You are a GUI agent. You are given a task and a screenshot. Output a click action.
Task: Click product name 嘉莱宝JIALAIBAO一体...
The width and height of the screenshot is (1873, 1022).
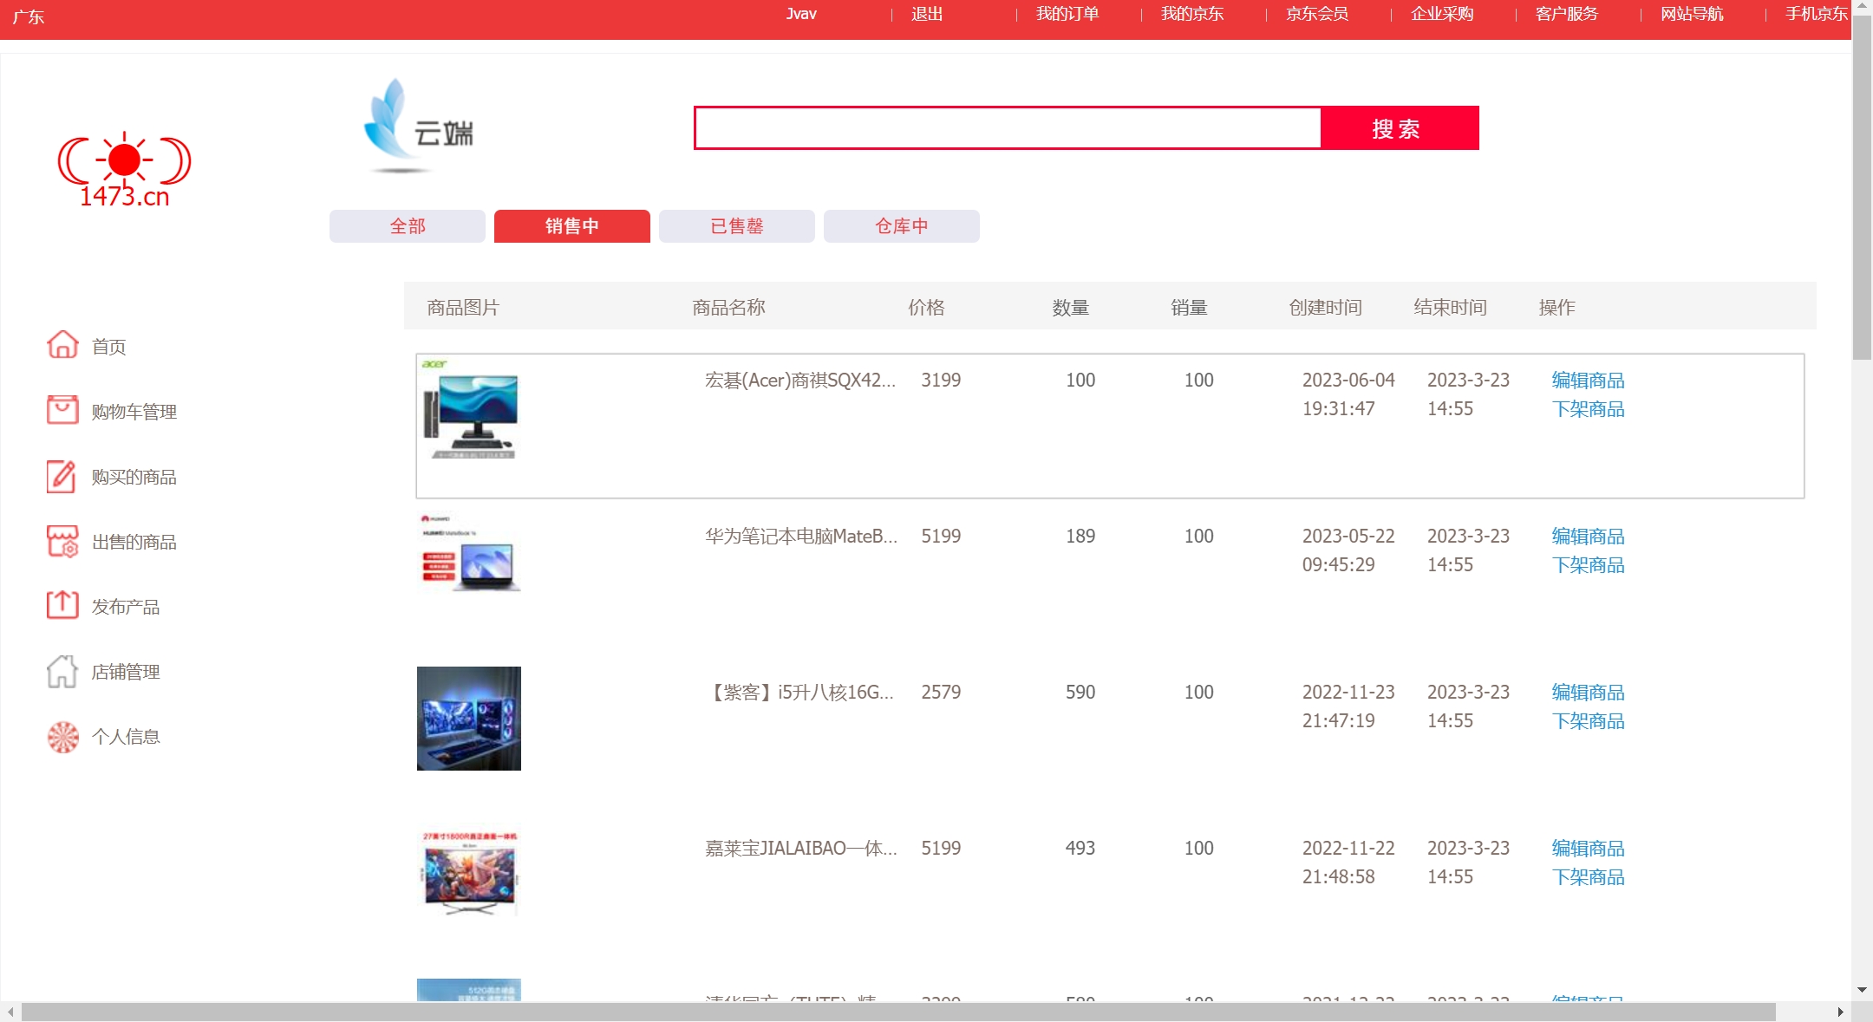[801, 849]
